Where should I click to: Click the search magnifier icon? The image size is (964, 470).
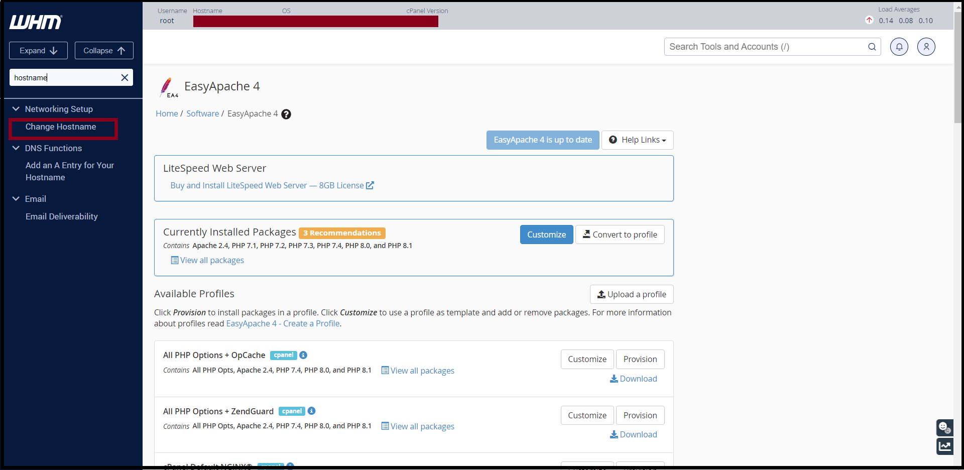872,47
